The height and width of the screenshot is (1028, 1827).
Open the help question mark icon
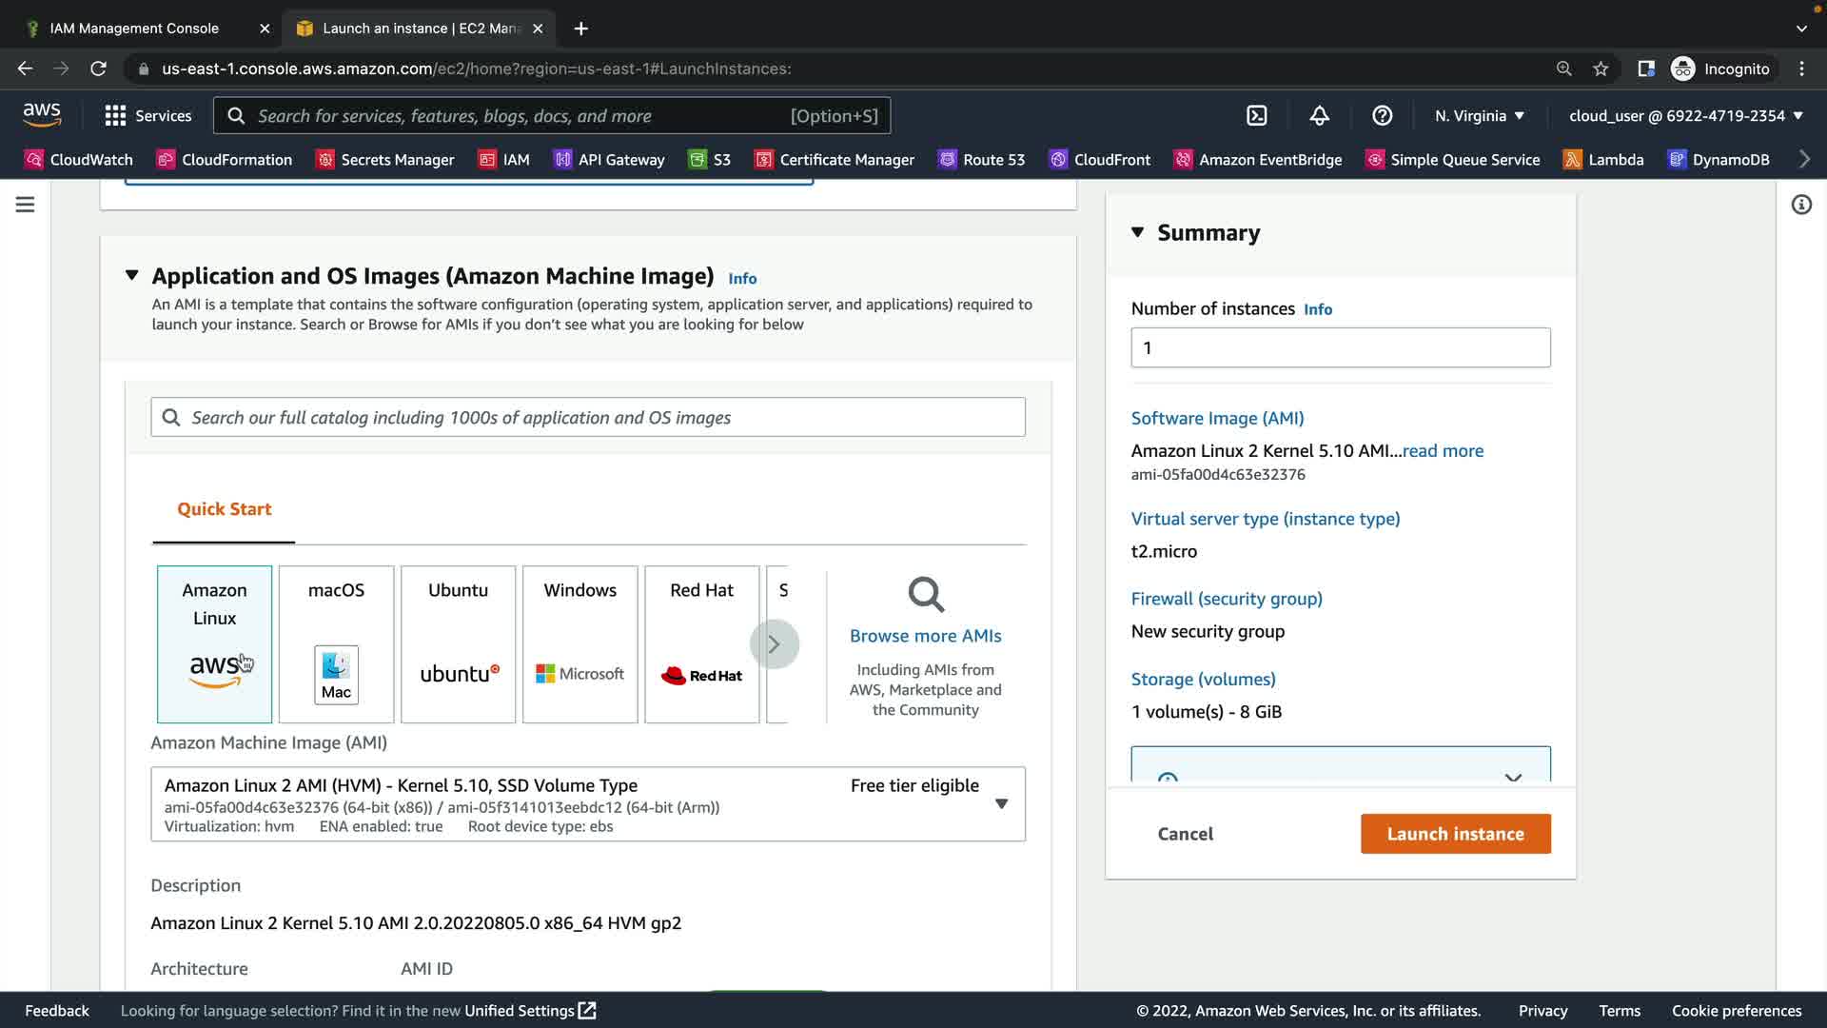pos(1382,115)
